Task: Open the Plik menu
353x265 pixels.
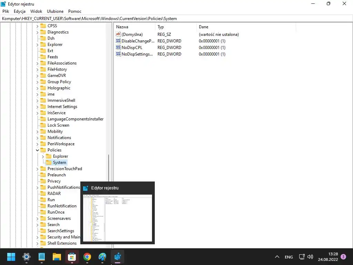Action: point(6,11)
